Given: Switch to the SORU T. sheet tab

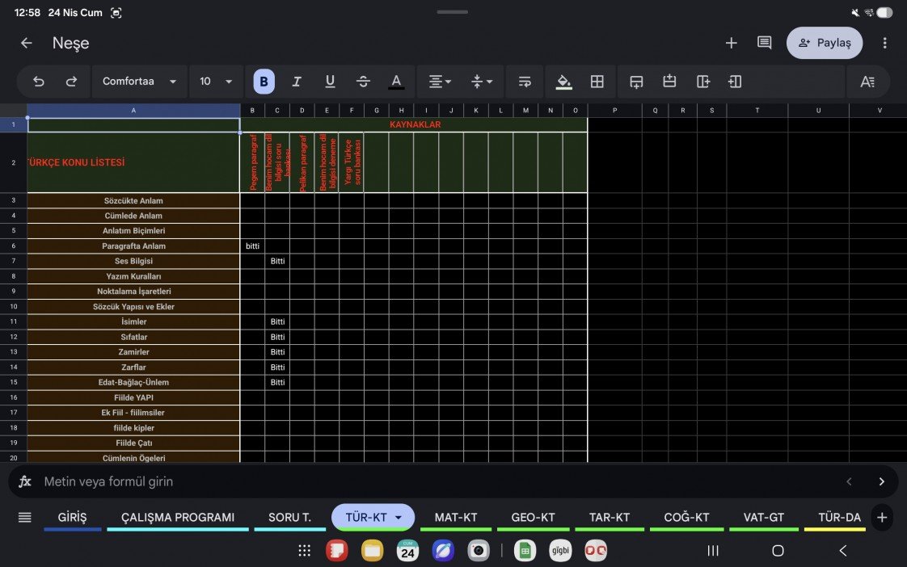Looking at the screenshot, I should click(289, 517).
